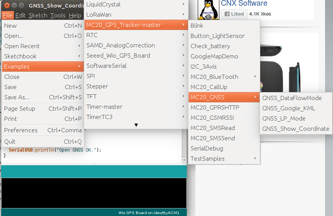Click the black console output area
Image resolution: width=333 pixels, height=216 pixels.
pos(94,193)
